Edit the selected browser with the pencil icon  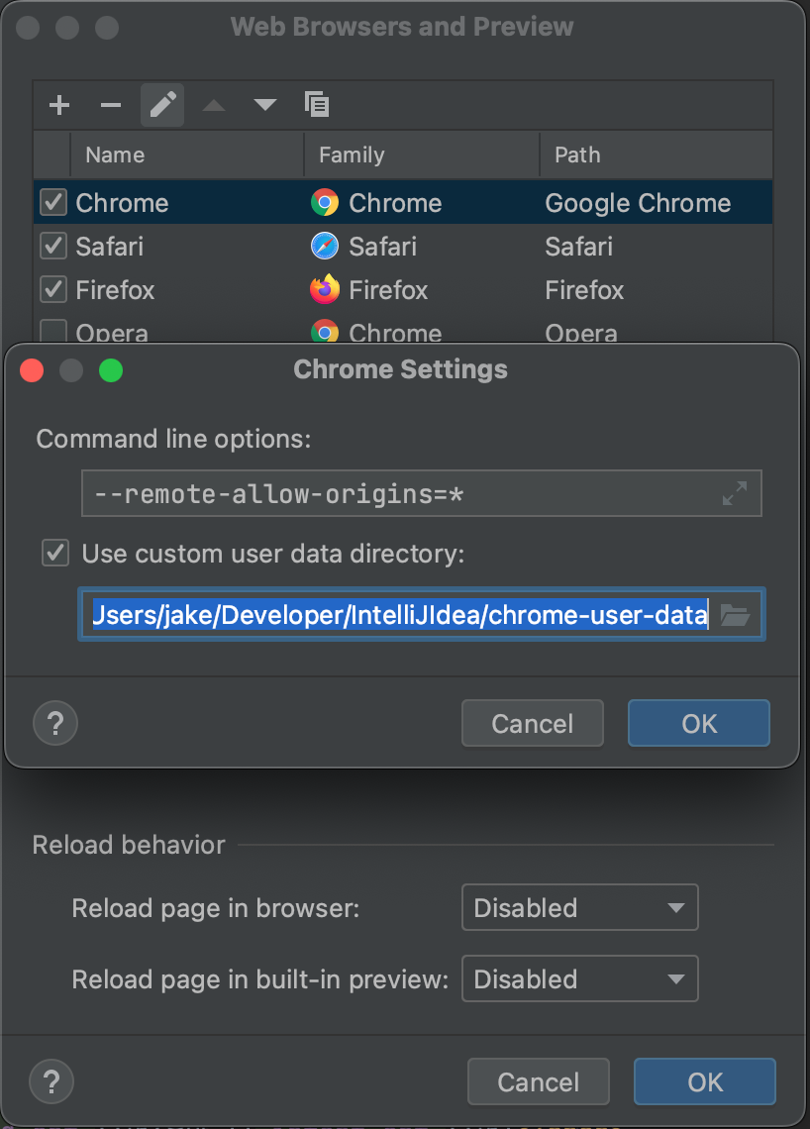pyautogui.click(x=162, y=105)
